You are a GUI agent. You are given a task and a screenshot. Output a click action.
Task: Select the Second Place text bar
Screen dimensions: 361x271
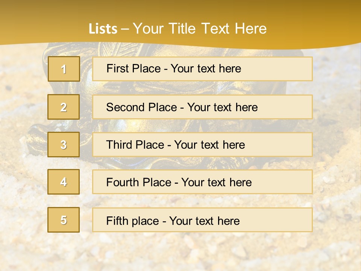(x=202, y=107)
